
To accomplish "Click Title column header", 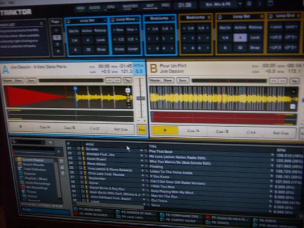I will [x=153, y=146].
